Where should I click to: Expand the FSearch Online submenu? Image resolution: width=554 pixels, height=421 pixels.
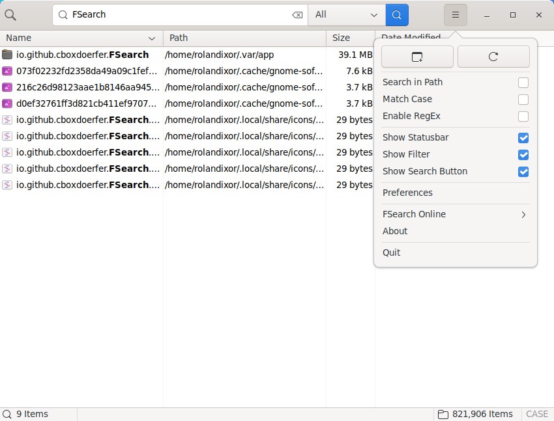pyautogui.click(x=456, y=214)
